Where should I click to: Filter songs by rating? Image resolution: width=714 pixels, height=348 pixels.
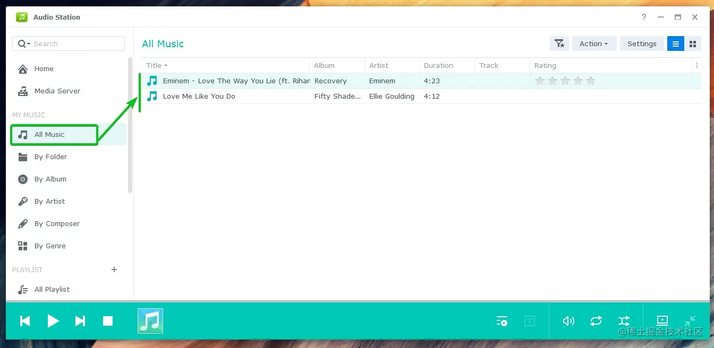(559, 43)
